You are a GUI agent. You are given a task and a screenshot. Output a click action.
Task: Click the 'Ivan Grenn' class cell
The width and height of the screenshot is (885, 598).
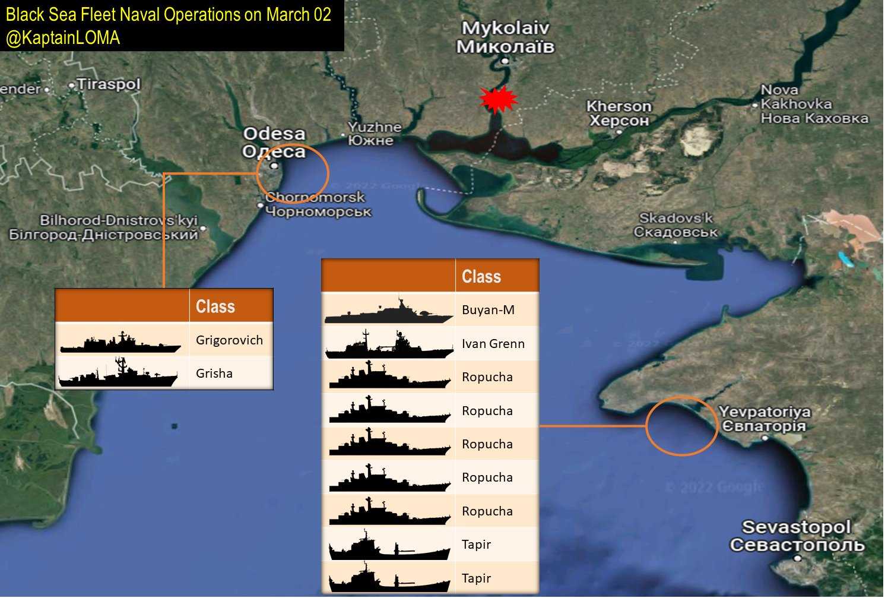(497, 343)
